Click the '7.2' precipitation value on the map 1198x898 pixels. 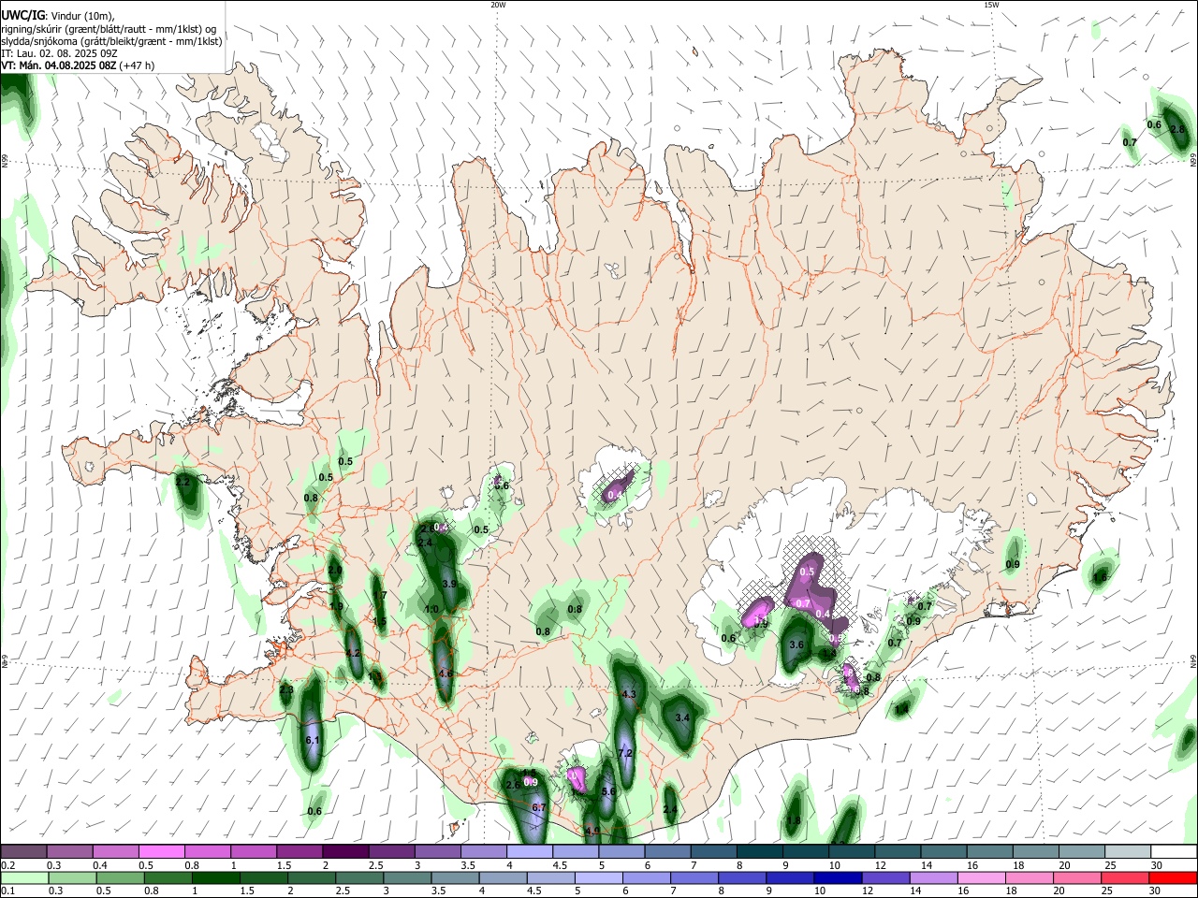click(626, 753)
